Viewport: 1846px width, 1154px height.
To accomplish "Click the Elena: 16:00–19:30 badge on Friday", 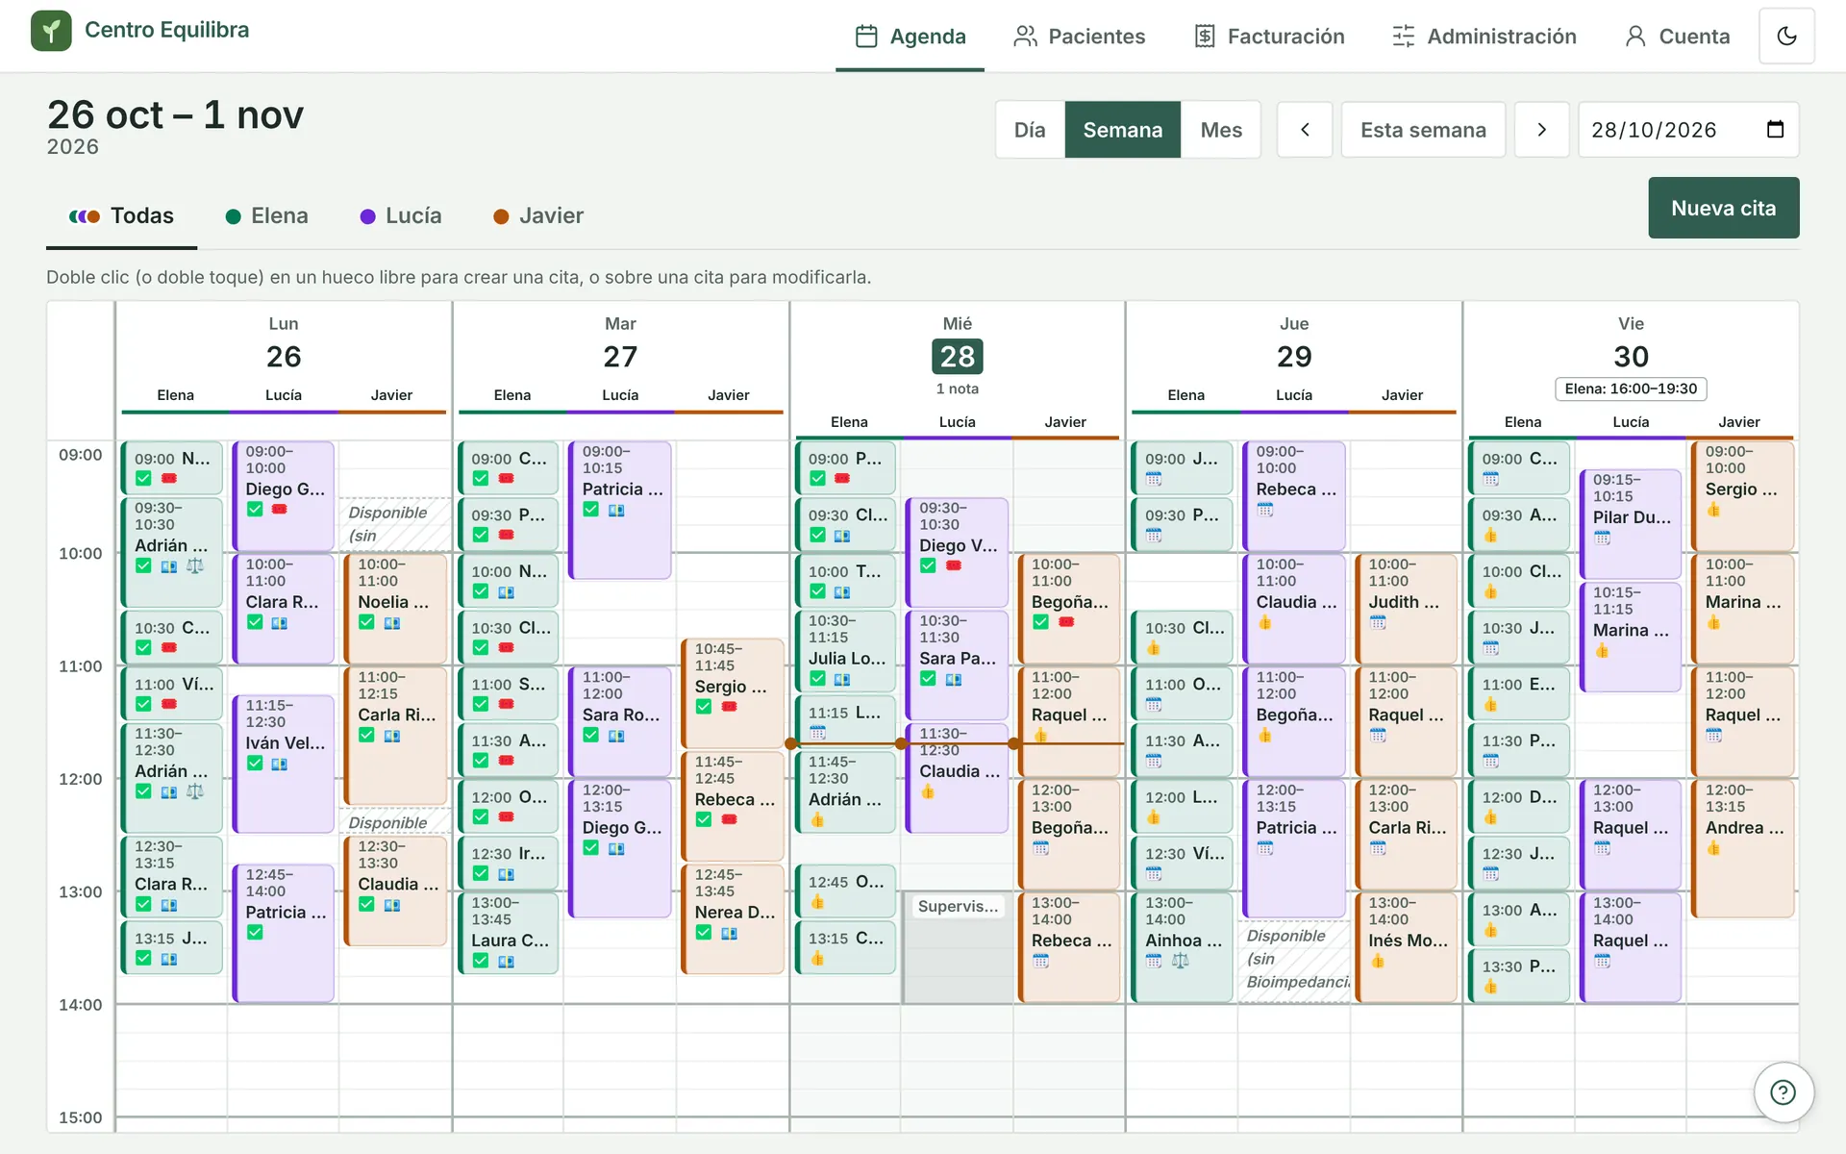I will pos(1631,389).
